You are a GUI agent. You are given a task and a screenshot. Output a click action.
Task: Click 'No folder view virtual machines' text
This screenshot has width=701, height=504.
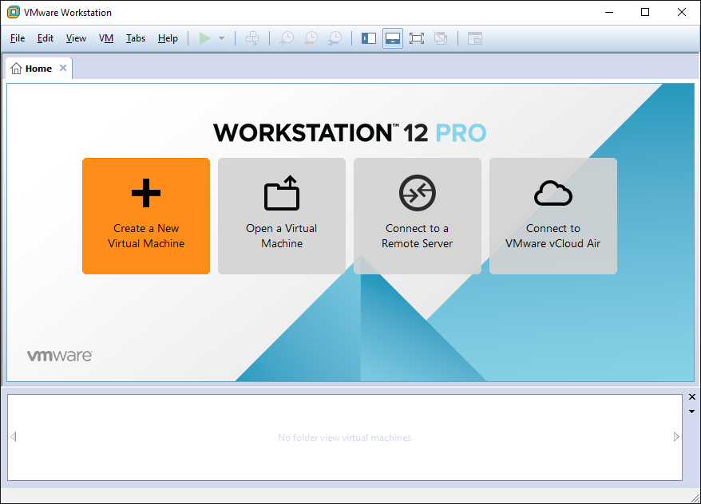(x=344, y=438)
